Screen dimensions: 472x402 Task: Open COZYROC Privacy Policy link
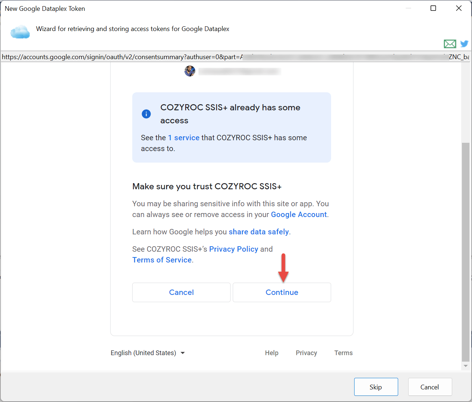[233, 249]
